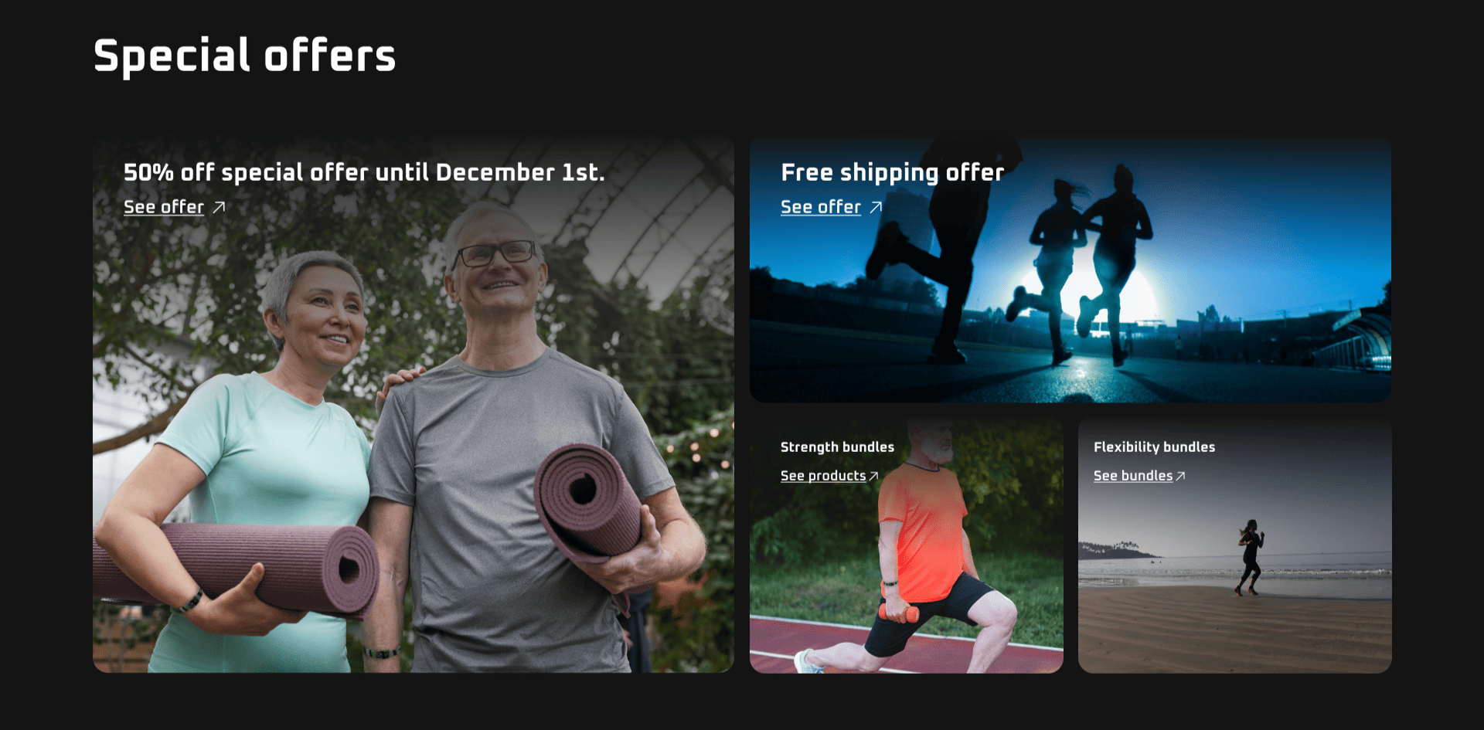Click arrow icon next to Free shipping See offer

point(876,207)
